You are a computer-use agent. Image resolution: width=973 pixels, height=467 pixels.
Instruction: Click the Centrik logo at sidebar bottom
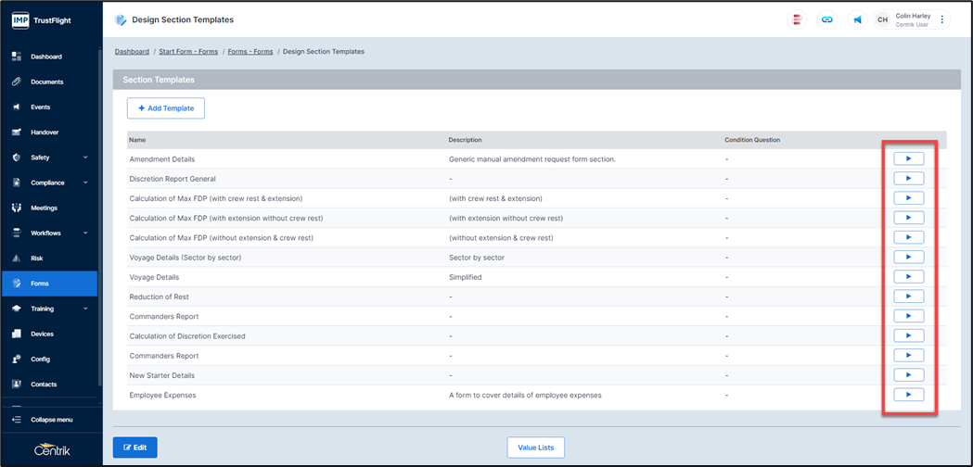[52, 450]
